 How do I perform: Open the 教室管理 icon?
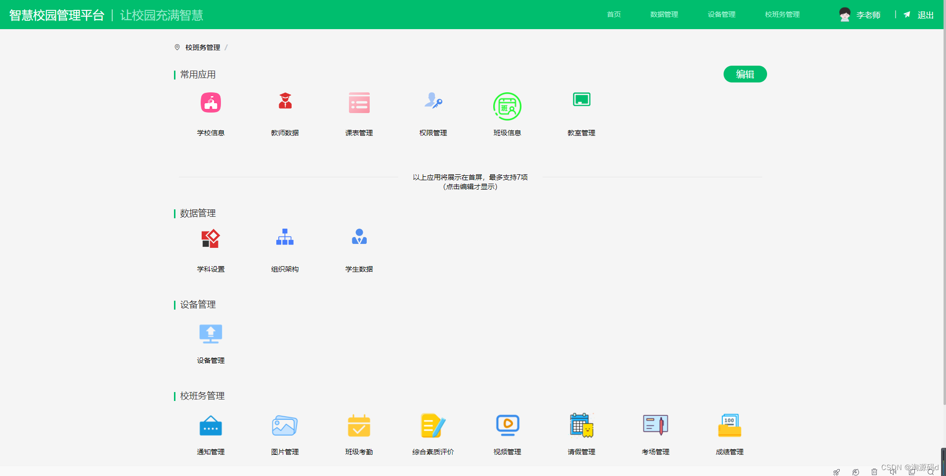pos(581,100)
